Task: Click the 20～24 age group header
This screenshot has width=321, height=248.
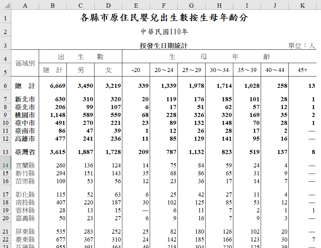Action: [164, 70]
